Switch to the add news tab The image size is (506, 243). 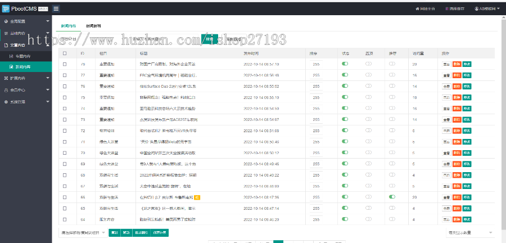[x=93, y=26]
